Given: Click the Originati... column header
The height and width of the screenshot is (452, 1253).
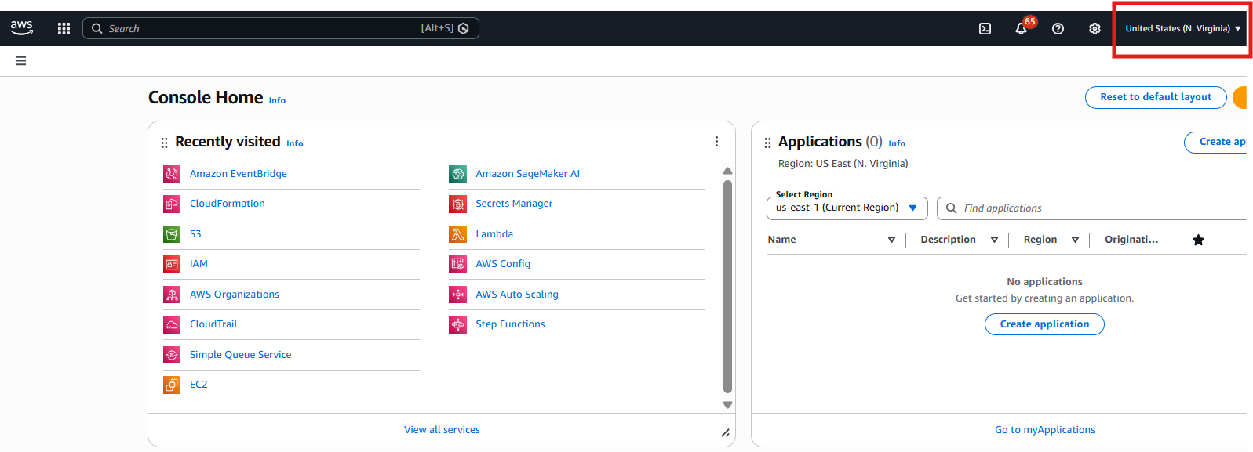Looking at the screenshot, I should pyautogui.click(x=1131, y=240).
